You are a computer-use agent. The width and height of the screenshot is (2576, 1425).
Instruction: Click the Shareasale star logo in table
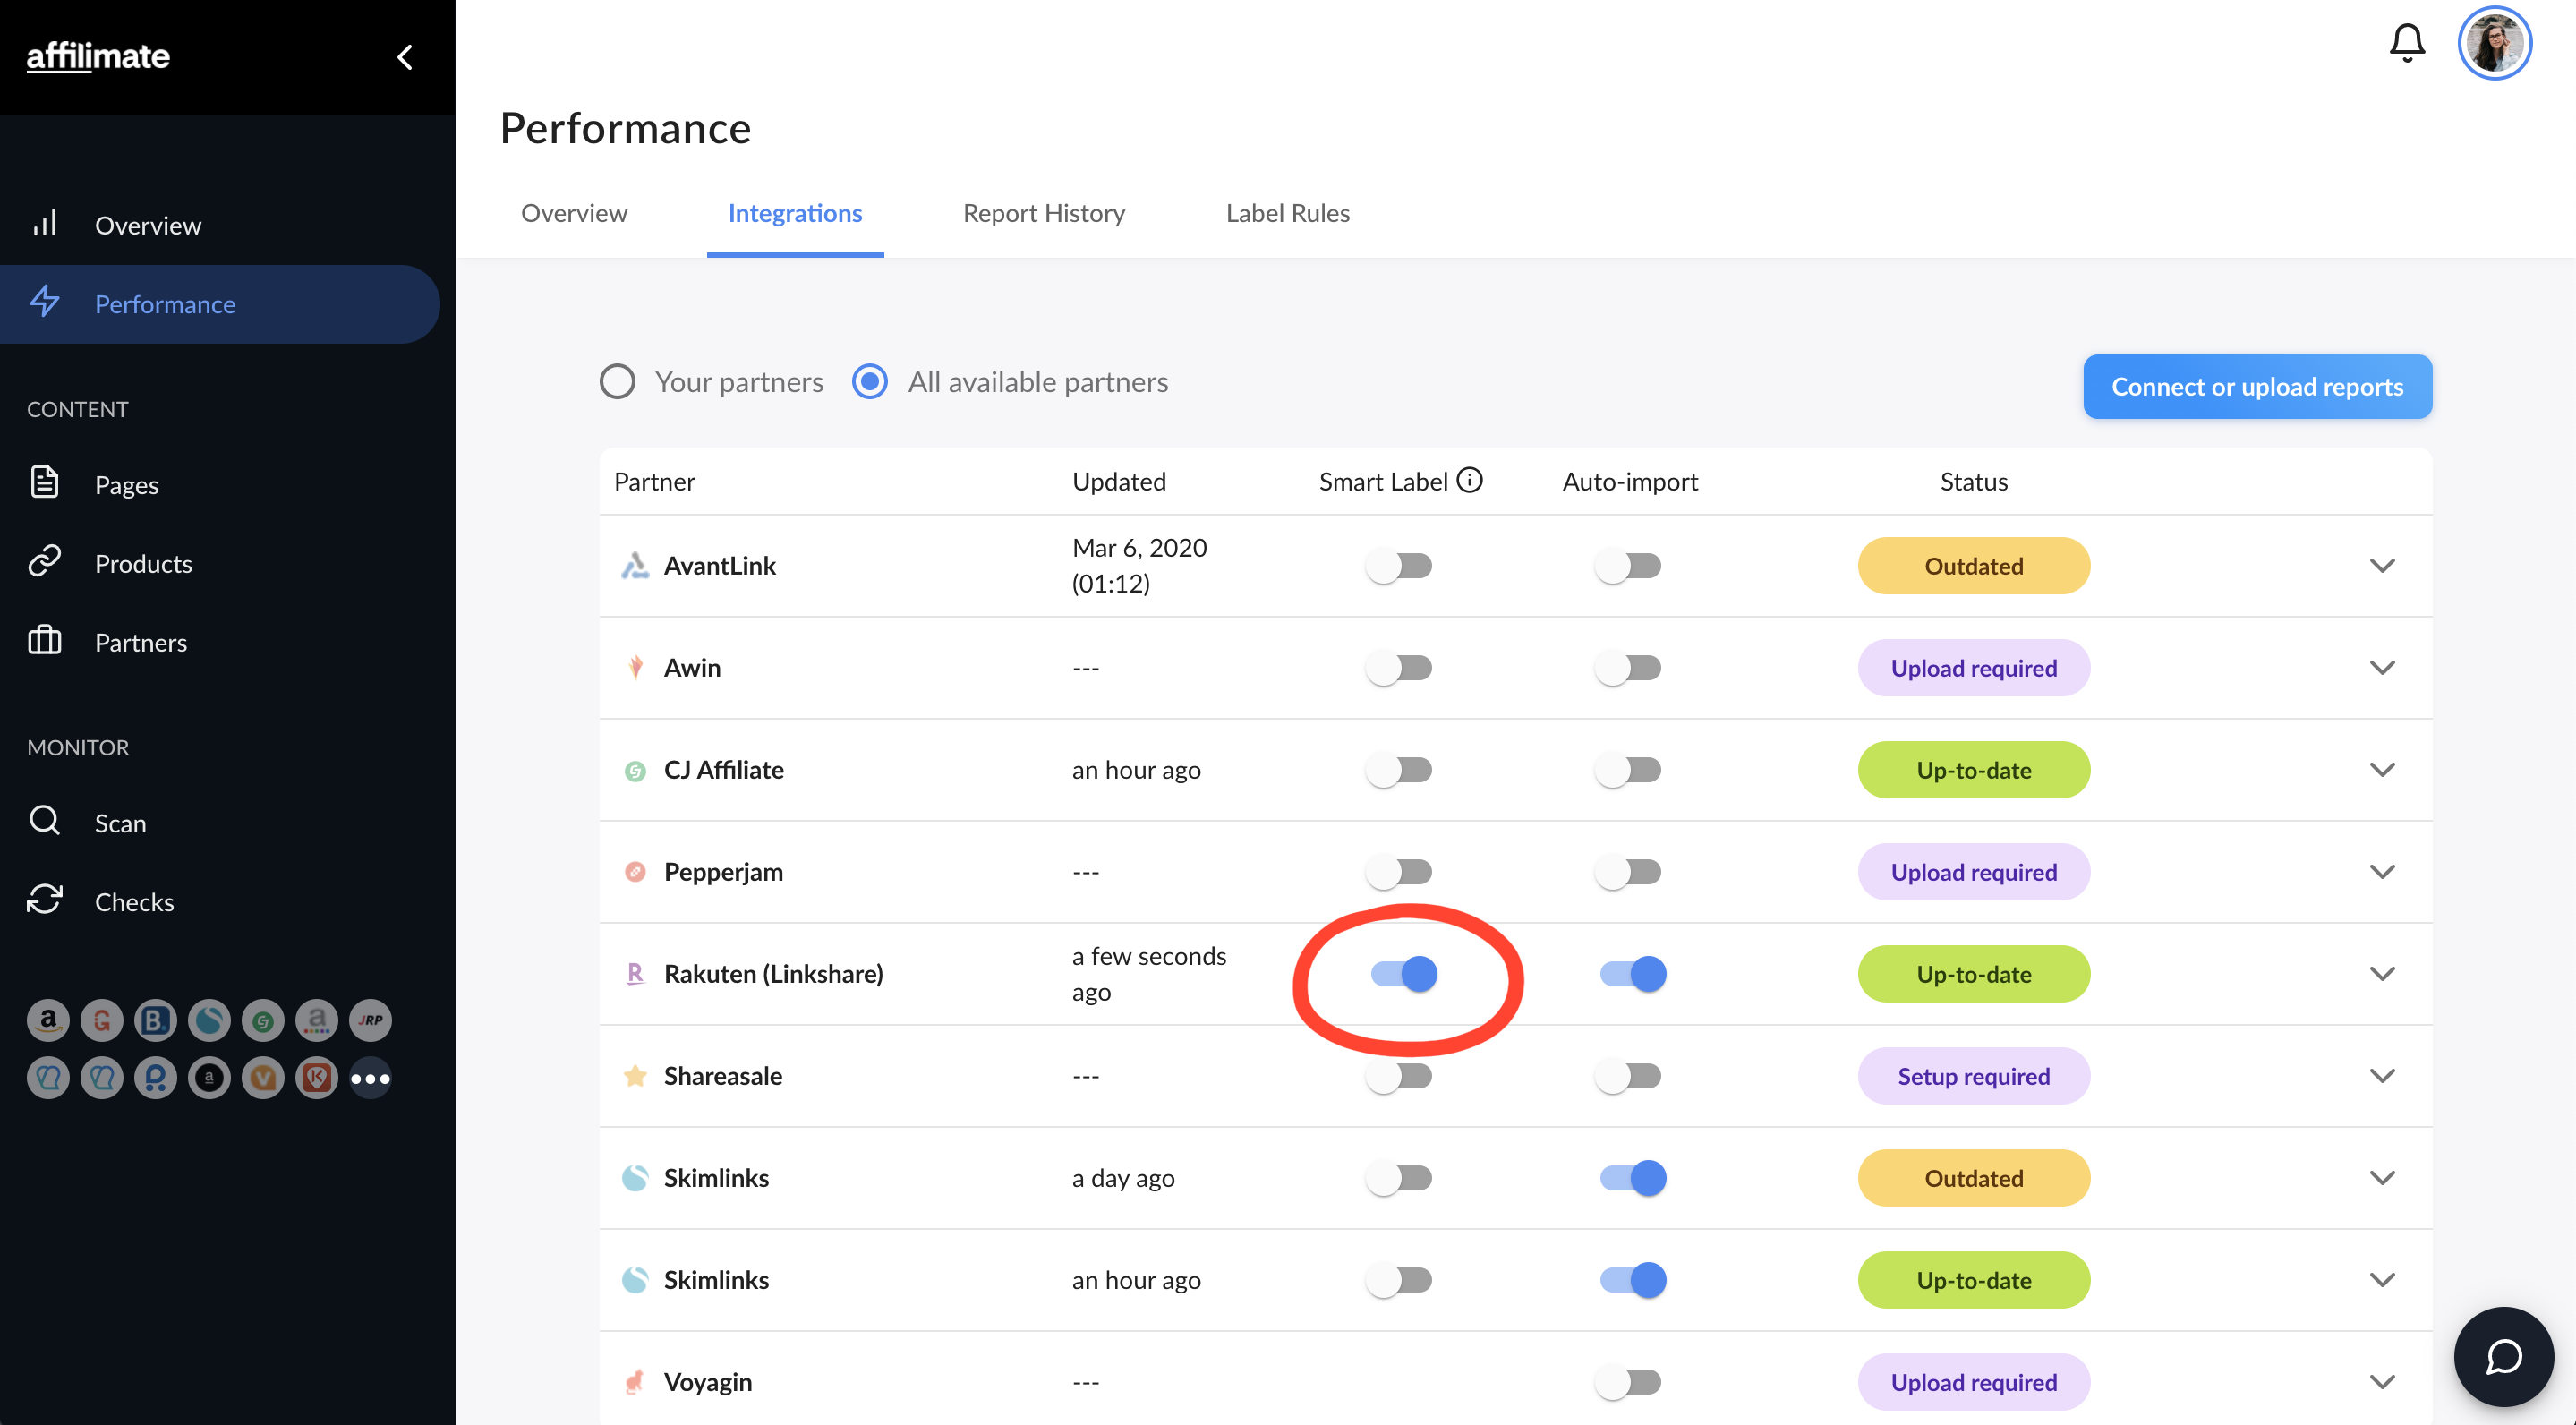pos(635,1076)
